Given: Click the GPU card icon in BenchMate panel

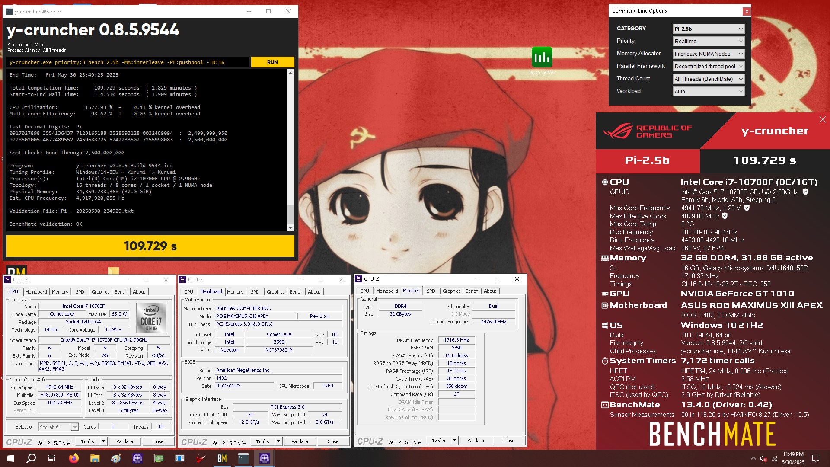Looking at the screenshot, I should 604,294.
